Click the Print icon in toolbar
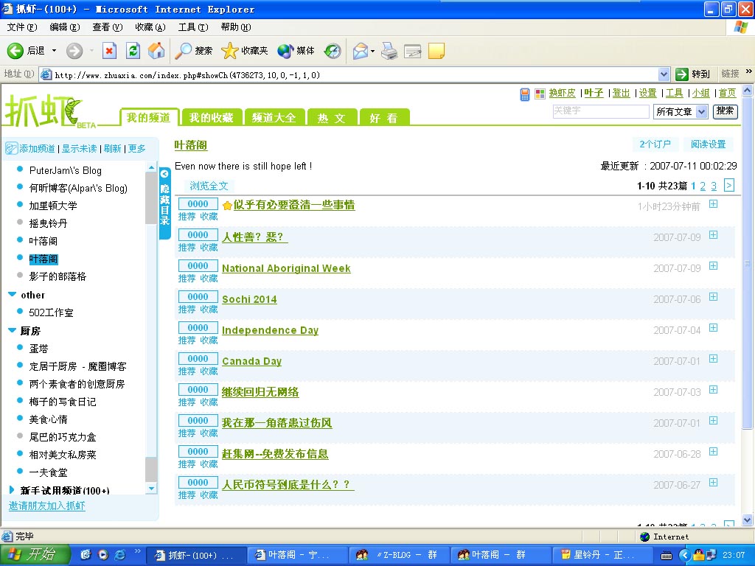 tap(389, 51)
